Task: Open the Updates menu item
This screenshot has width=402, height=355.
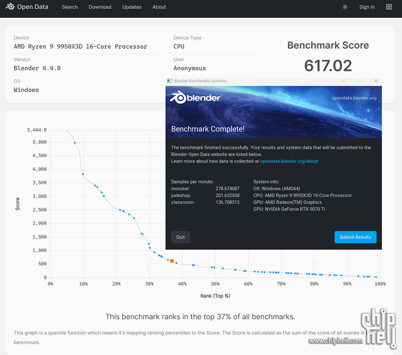Action: point(132,7)
